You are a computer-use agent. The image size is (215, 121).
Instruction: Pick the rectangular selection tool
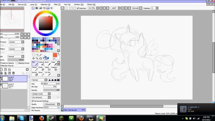coord(34,55)
